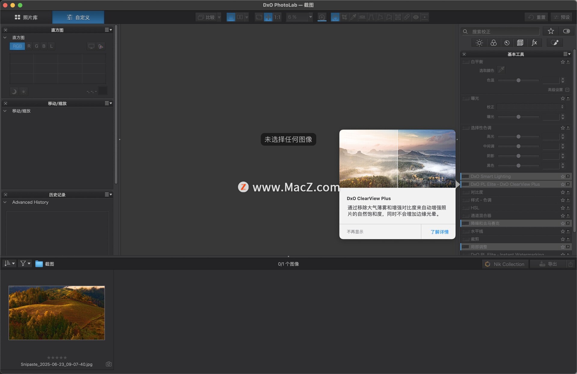Toggle highlight clipping sun icon in histogram
This screenshot has height=374, width=577.
click(23, 91)
